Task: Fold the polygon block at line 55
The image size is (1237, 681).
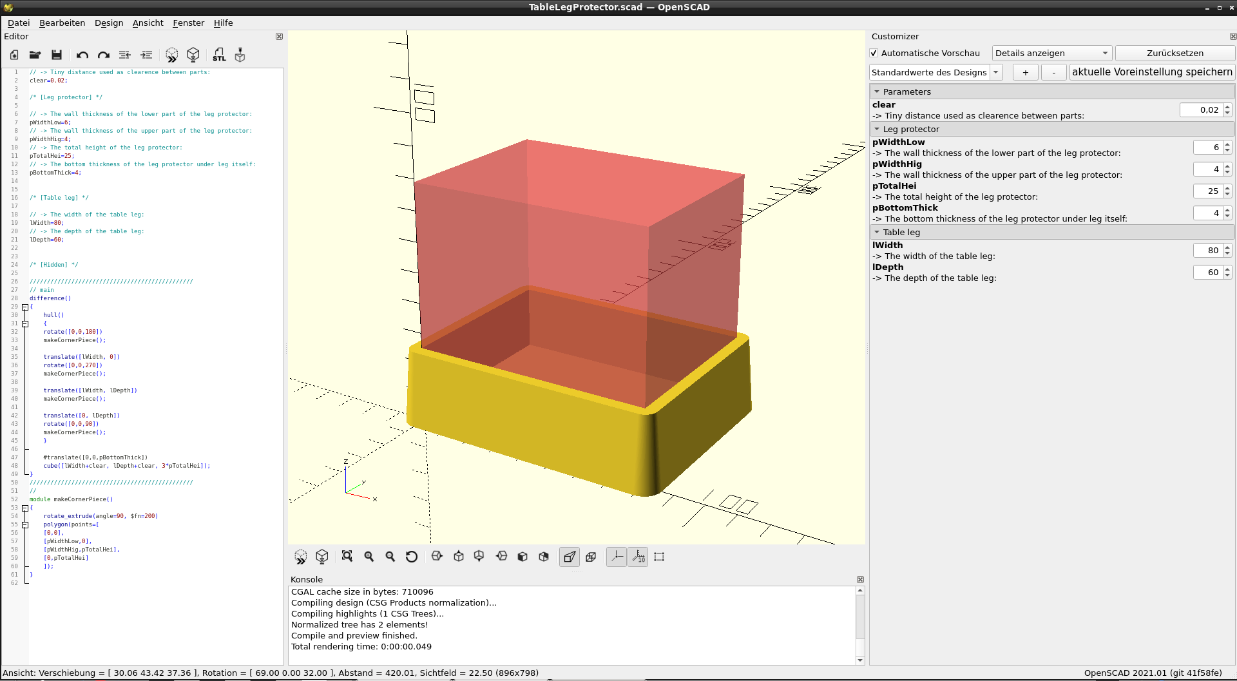Action: [x=25, y=525]
